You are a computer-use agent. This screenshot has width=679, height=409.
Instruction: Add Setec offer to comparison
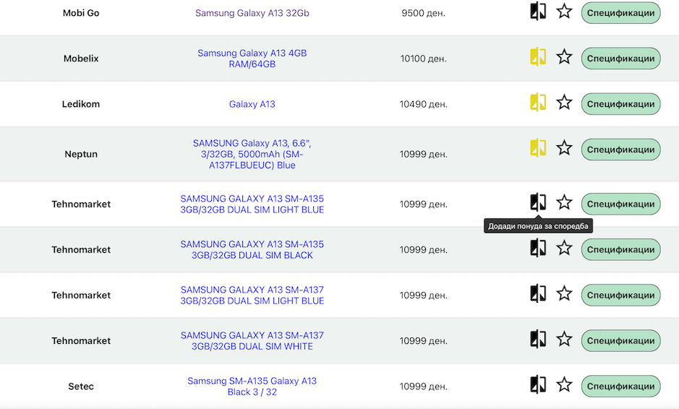click(537, 384)
